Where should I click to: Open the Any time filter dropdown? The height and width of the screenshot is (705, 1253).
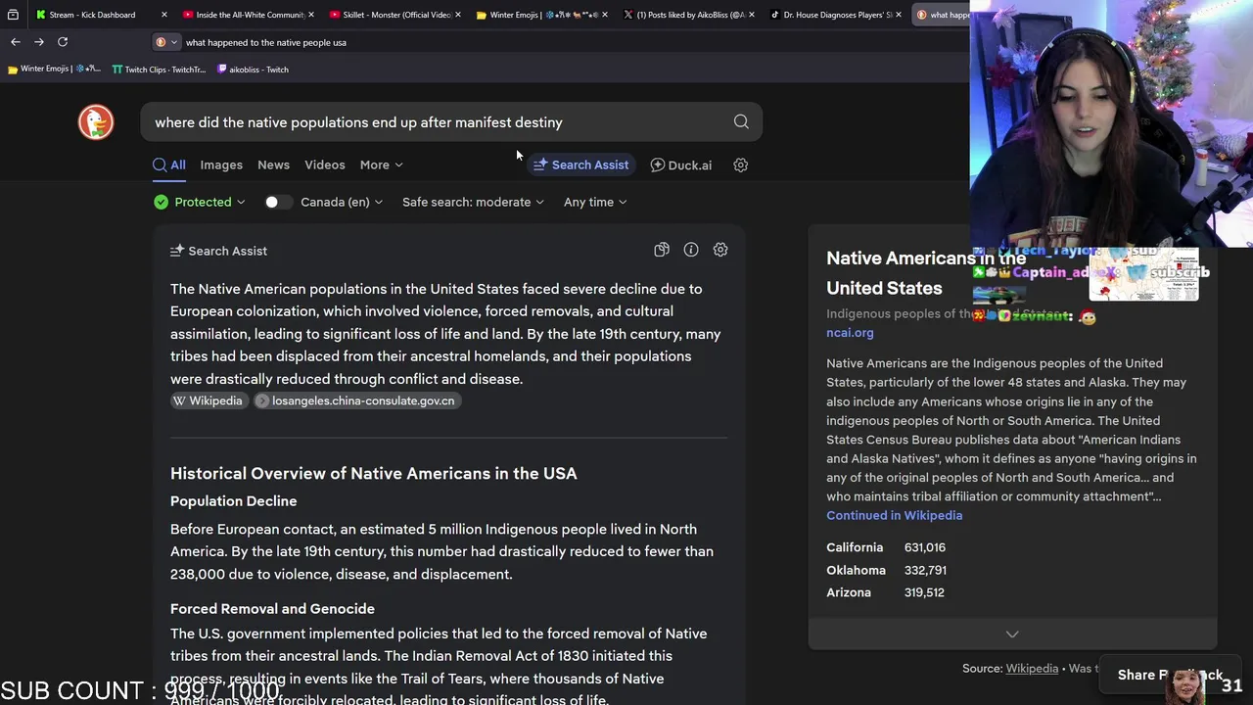pyautogui.click(x=595, y=203)
